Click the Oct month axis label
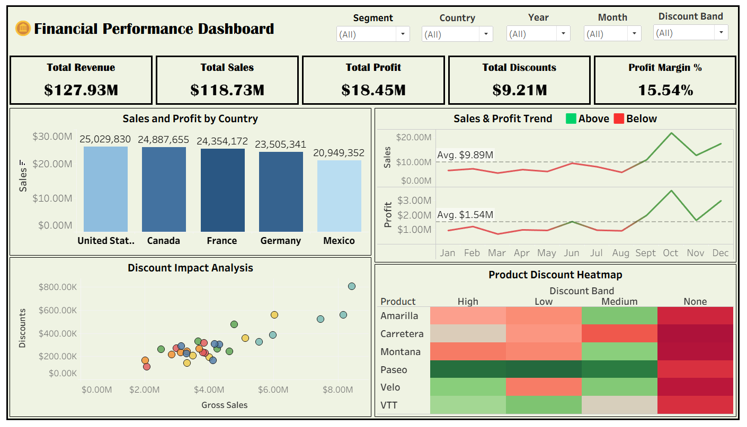747x427 pixels. point(671,253)
